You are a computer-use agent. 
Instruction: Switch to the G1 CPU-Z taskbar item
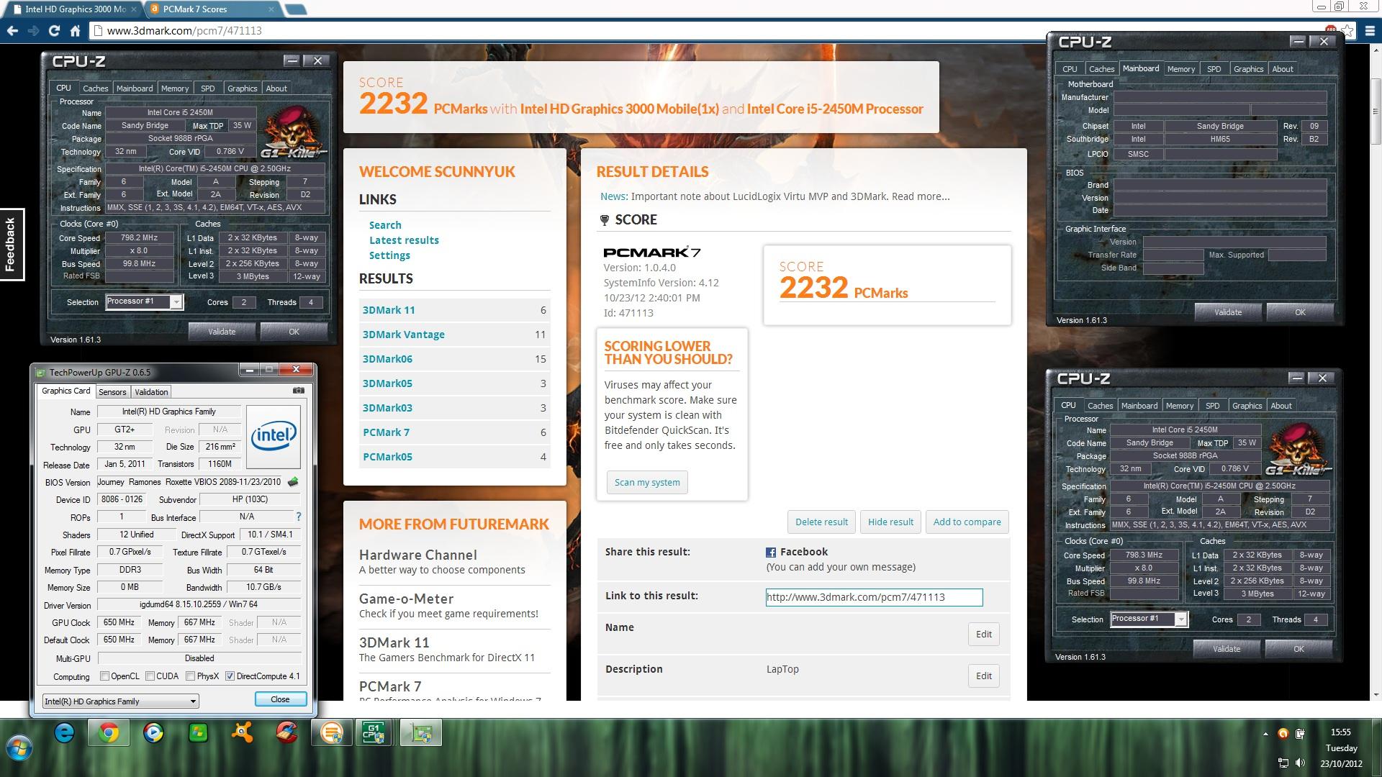coord(374,733)
